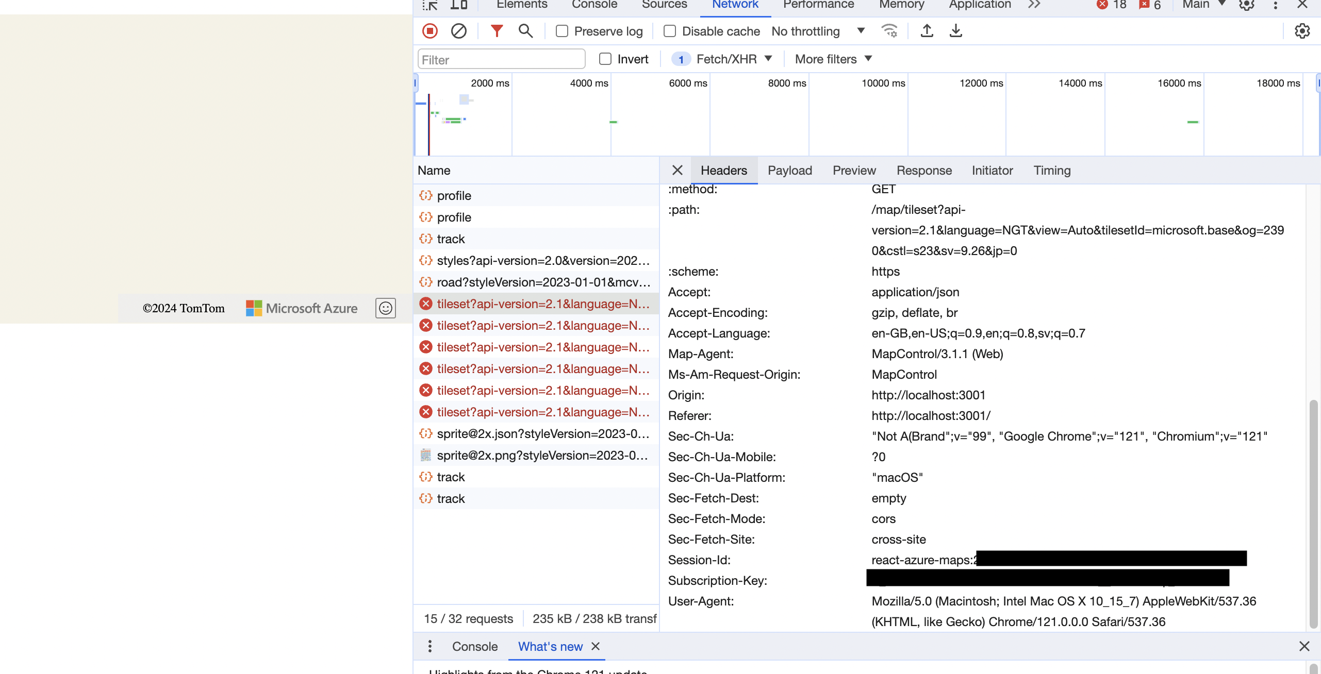The width and height of the screenshot is (1321, 674).
Task: Open network conditions wifi icon
Action: click(889, 31)
